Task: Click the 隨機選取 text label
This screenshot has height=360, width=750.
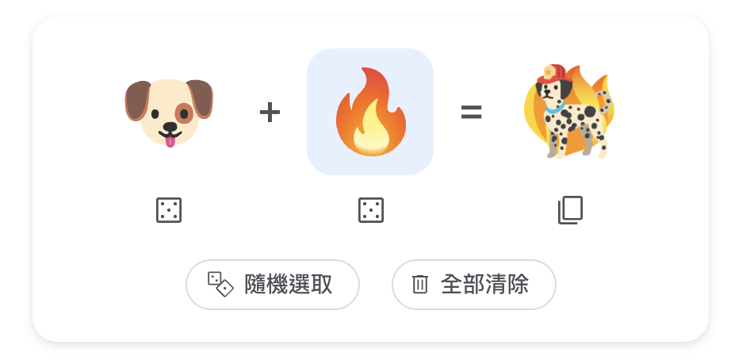Action: pyautogui.click(x=288, y=285)
